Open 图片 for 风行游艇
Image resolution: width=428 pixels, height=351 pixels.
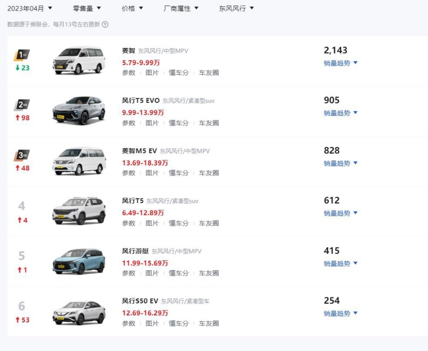tap(152, 273)
